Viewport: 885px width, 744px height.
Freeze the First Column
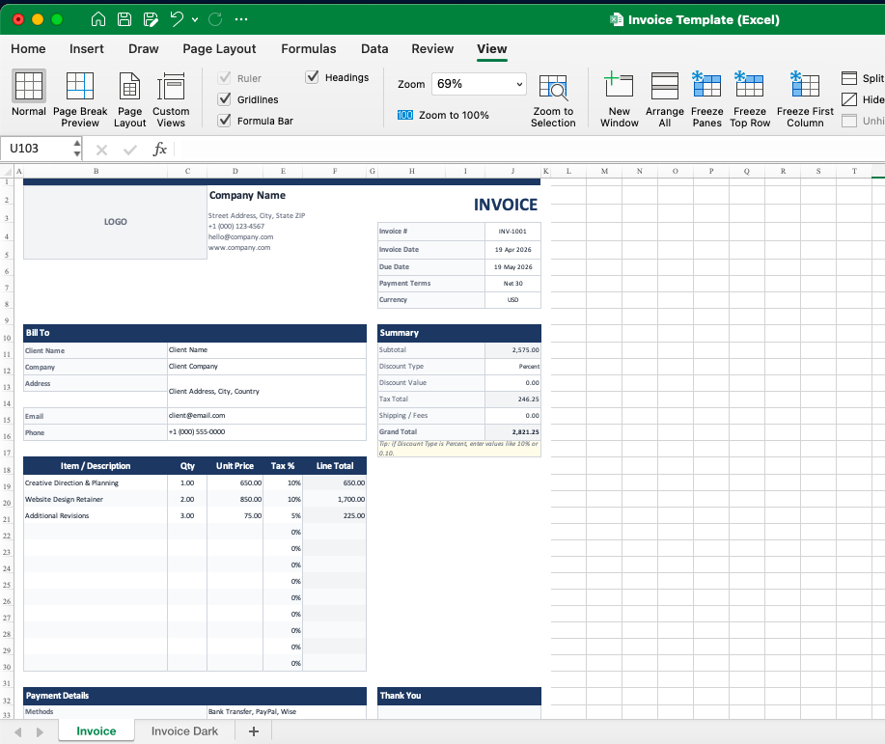(x=804, y=96)
